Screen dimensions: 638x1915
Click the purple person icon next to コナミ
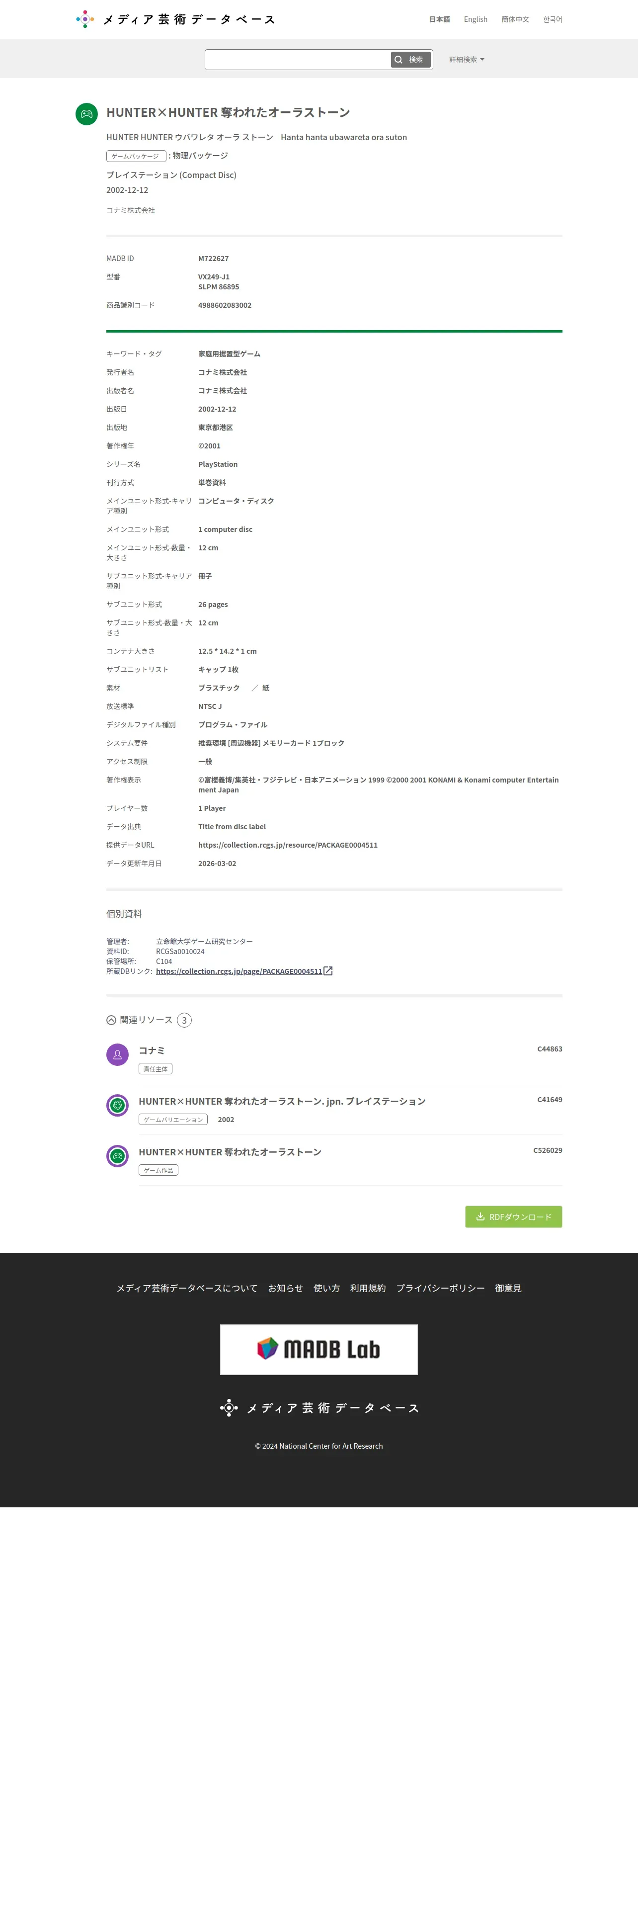(117, 1055)
